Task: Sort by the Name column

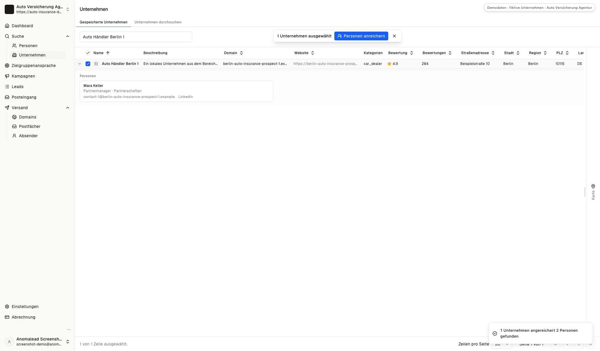Action: pyautogui.click(x=101, y=53)
